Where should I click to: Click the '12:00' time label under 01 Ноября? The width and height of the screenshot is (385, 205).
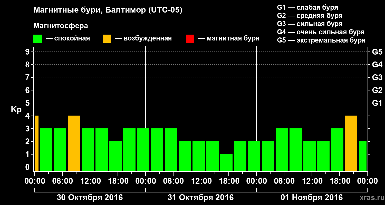point(313,181)
